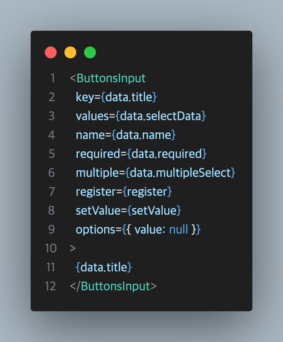This screenshot has height=342, width=283.
Task: Click line number 1
Action: tap(52, 78)
